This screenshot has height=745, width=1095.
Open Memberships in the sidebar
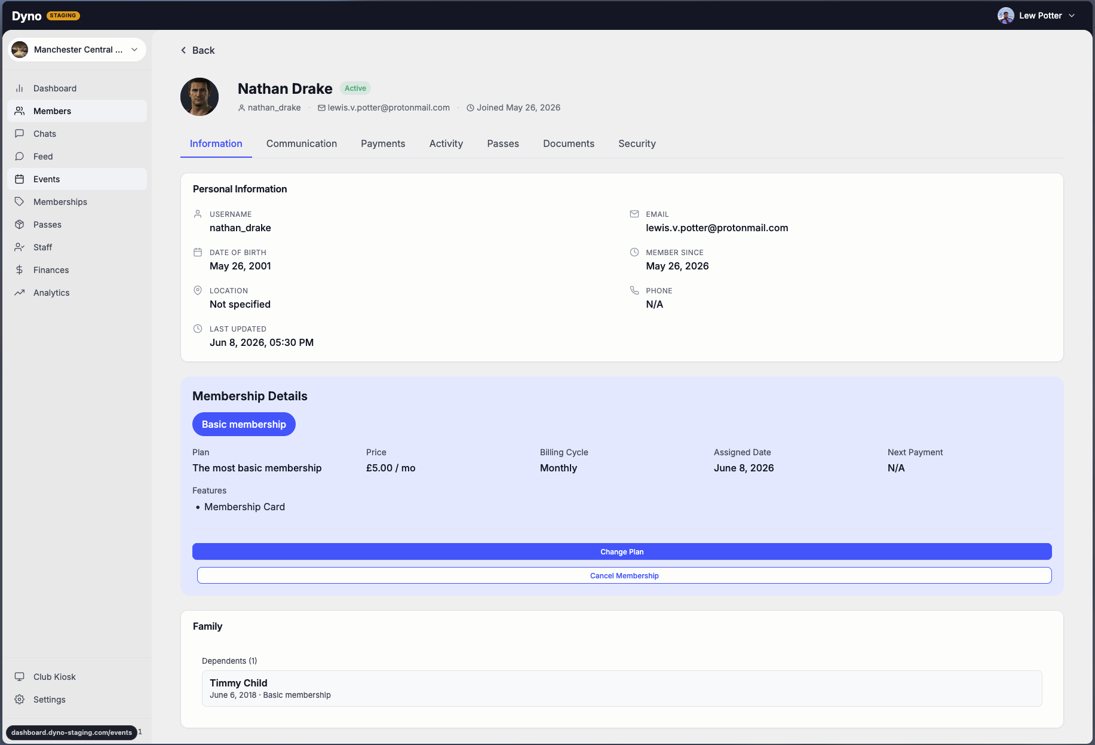point(77,202)
